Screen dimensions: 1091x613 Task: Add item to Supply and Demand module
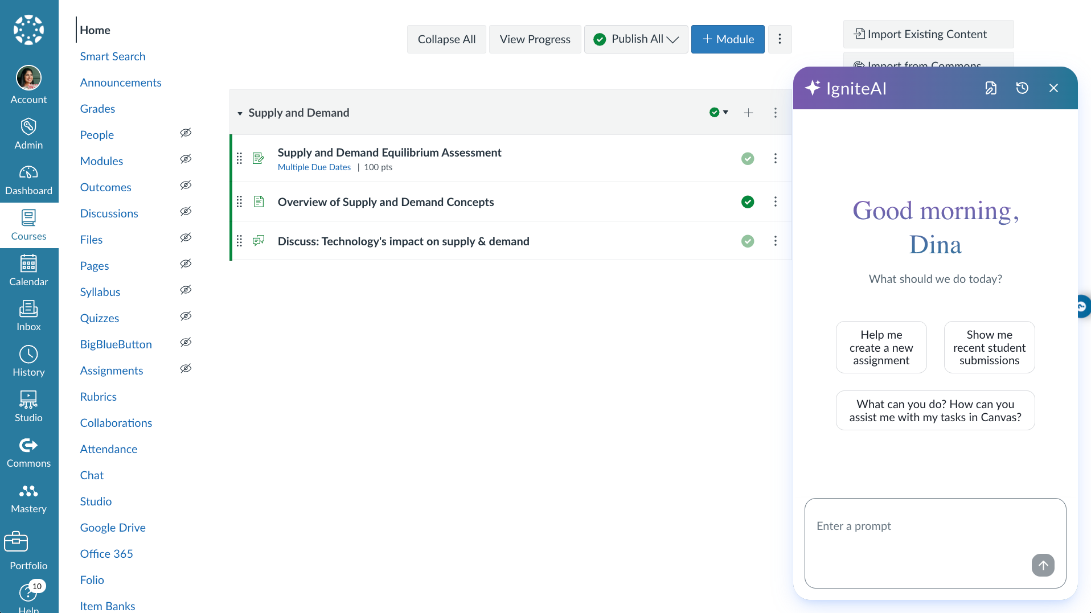(748, 113)
